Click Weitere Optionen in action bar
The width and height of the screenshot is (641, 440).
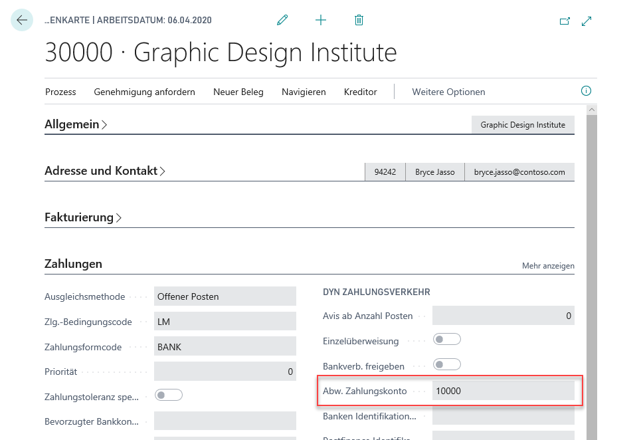click(x=448, y=92)
